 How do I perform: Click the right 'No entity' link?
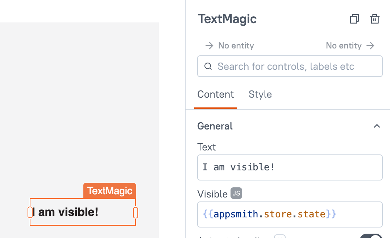[x=343, y=46]
